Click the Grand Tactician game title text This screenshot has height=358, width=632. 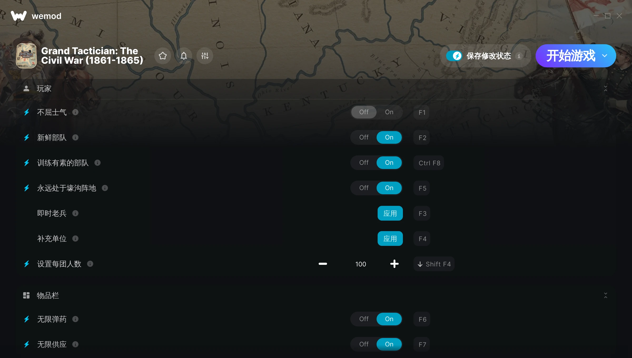92,56
